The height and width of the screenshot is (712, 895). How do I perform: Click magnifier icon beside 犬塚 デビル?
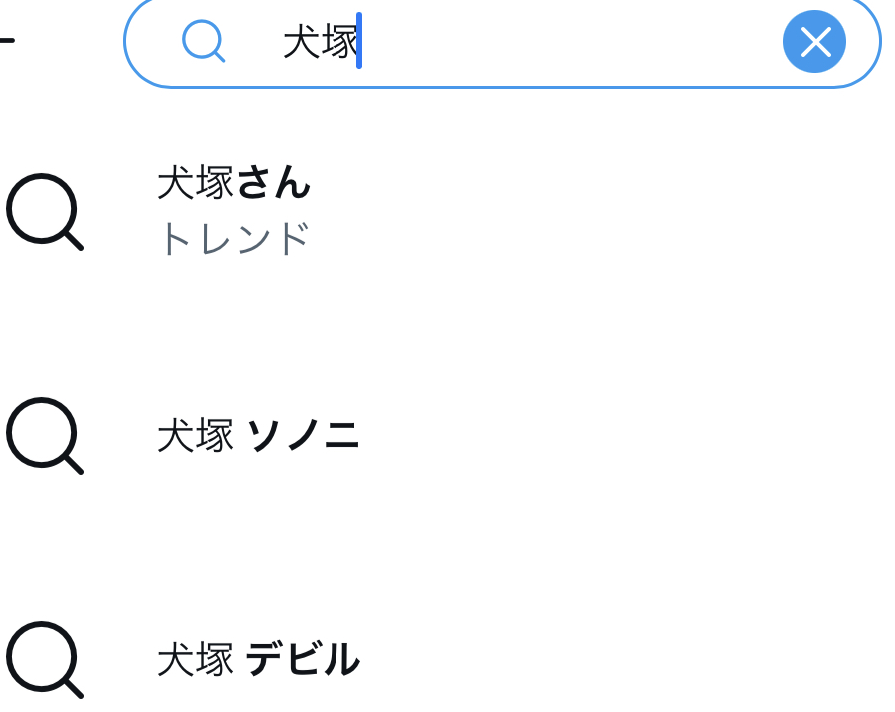click(44, 659)
